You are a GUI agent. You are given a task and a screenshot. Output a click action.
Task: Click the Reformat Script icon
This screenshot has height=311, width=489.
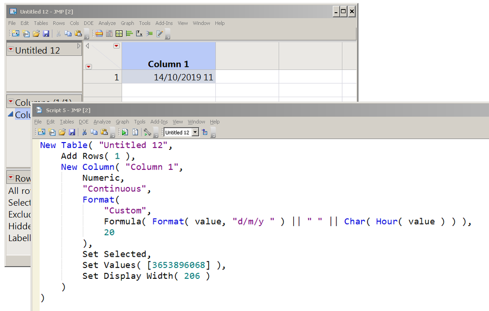pos(135,132)
